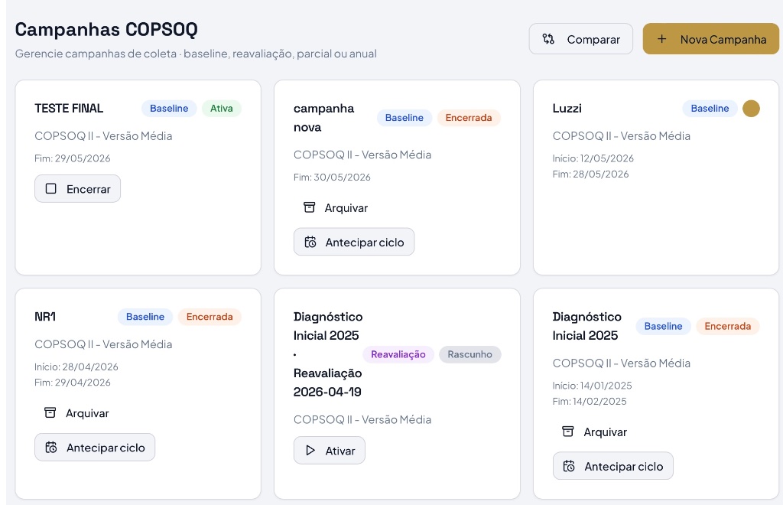
Task: Click the Gerencie campanhas de coleta subtitle
Action: tap(196, 54)
